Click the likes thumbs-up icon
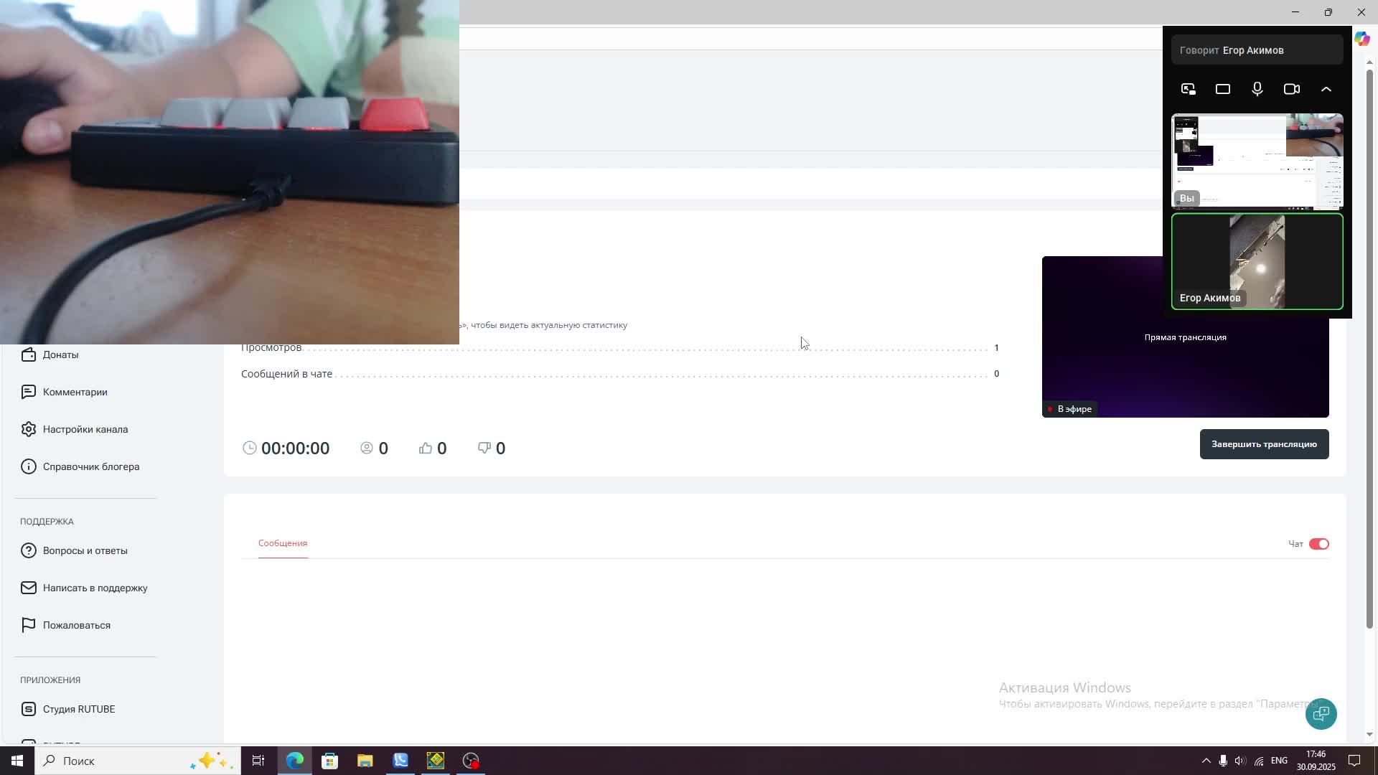The height and width of the screenshot is (775, 1378). pyautogui.click(x=426, y=448)
